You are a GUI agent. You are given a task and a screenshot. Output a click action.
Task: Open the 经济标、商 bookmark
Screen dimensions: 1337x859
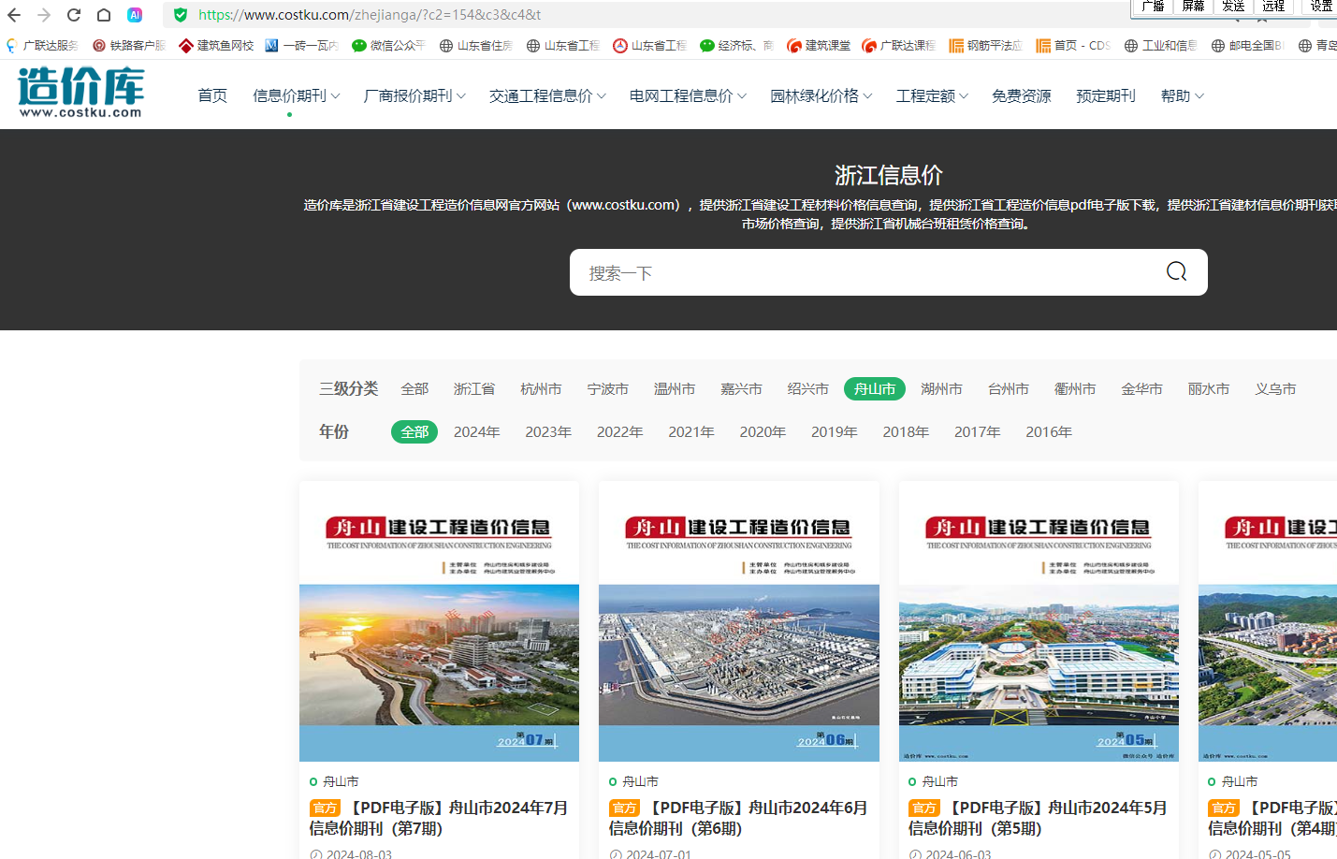tap(737, 45)
